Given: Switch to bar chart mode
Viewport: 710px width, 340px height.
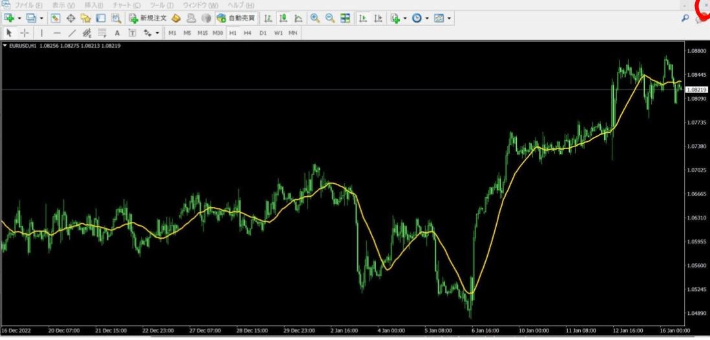Looking at the screenshot, I should pos(267,18).
